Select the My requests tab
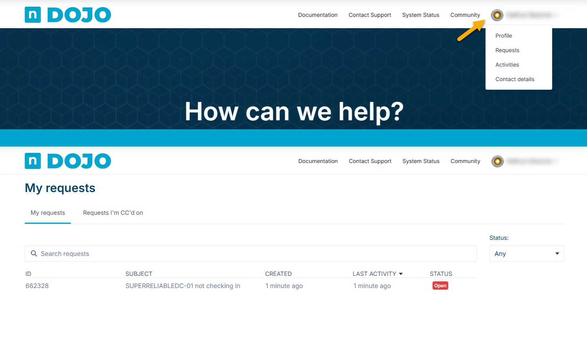 click(48, 213)
